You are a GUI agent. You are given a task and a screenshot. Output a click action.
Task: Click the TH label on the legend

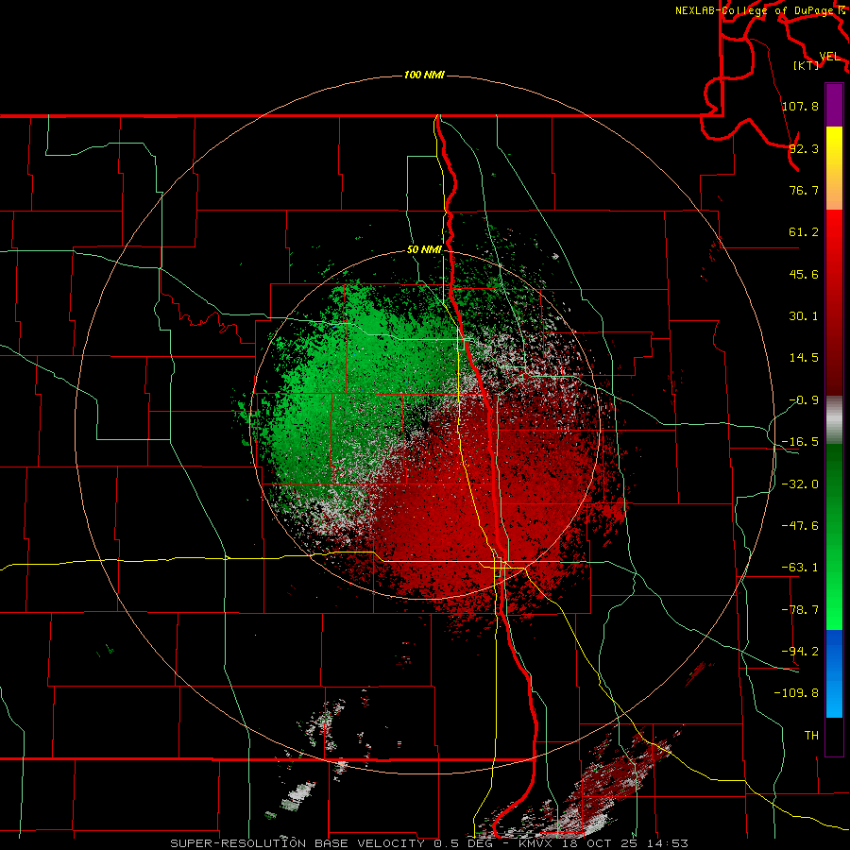pyautogui.click(x=811, y=735)
